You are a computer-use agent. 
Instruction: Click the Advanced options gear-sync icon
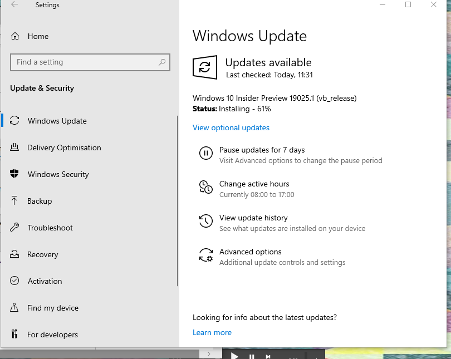point(206,255)
